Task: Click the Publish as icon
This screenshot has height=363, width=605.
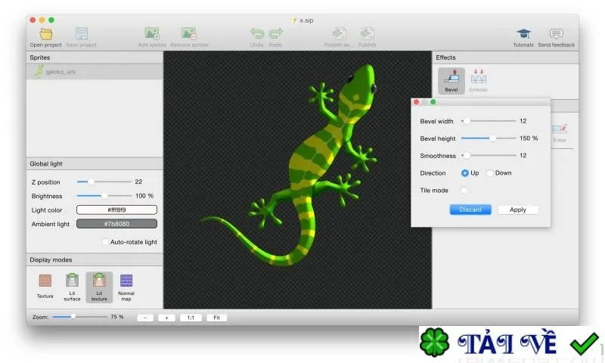Action: pos(339,33)
